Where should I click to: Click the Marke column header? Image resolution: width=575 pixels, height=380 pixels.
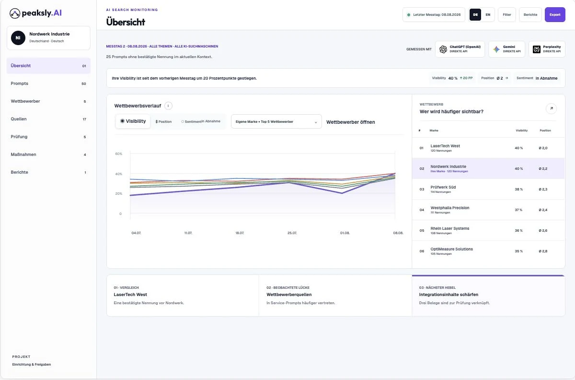point(434,131)
